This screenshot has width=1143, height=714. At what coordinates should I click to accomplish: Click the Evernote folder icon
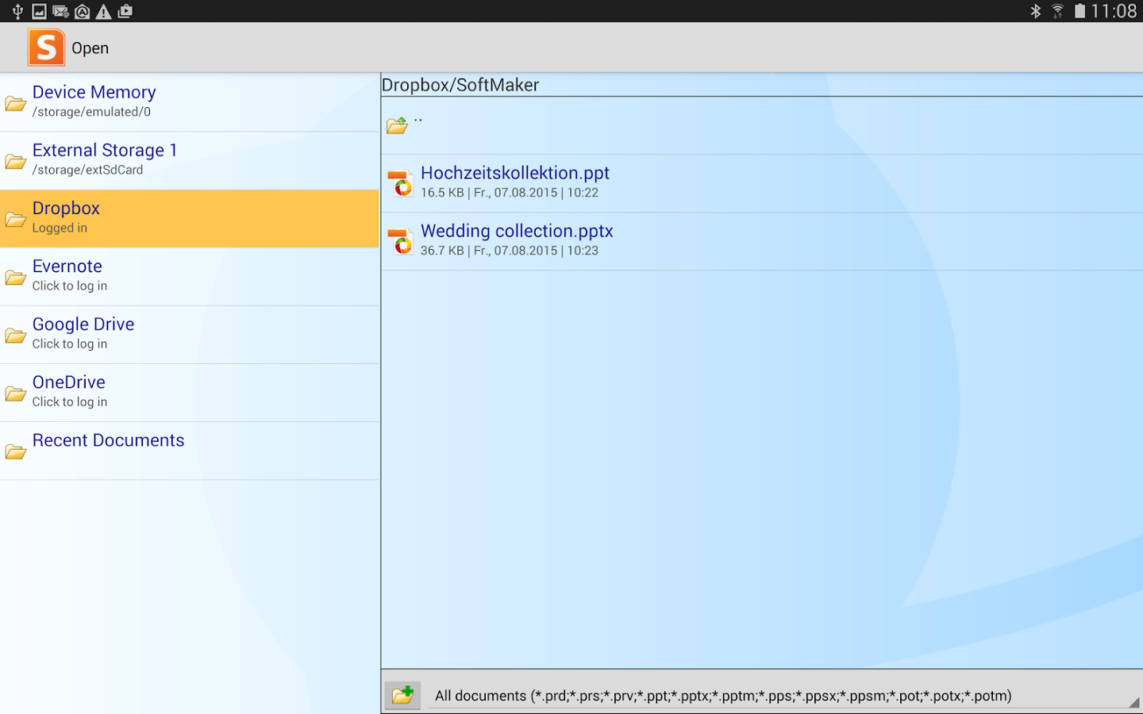point(16,278)
